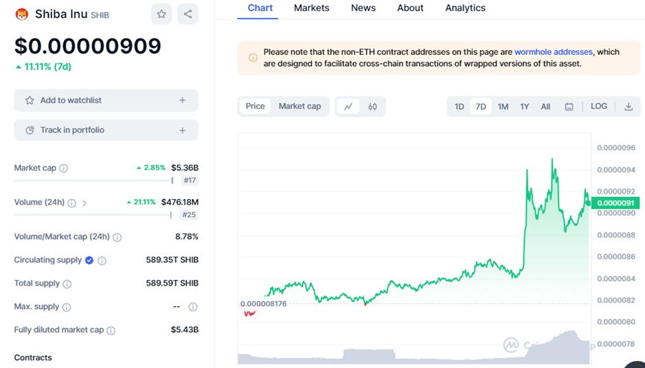Viewport: 645px width, 368px height.
Task: Click the star favorite icon near Shiba Inu
Action: pyautogui.click(x=161, y=14)
